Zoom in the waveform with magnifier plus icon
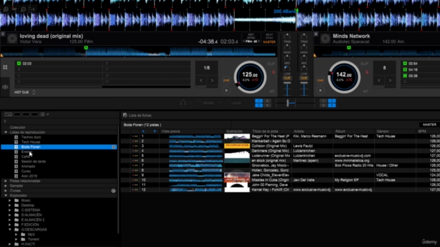 [6, 9]
